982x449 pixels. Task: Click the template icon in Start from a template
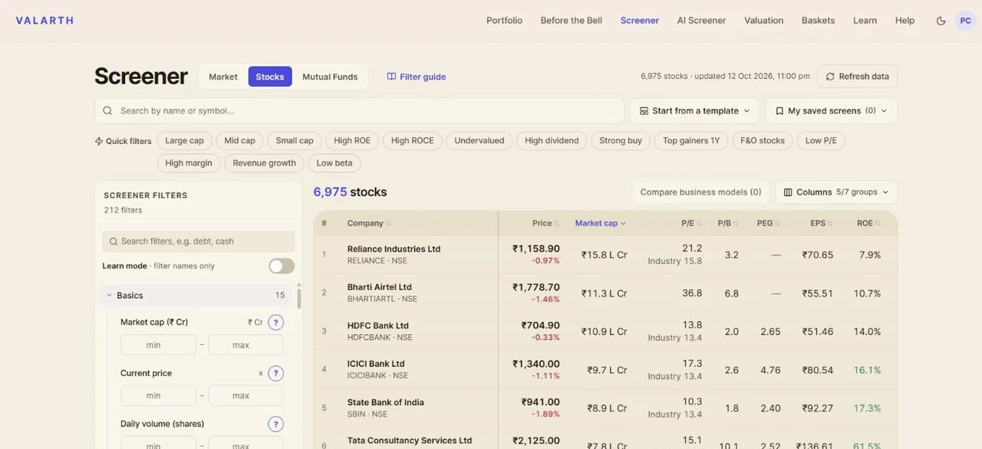click(644, 110)
